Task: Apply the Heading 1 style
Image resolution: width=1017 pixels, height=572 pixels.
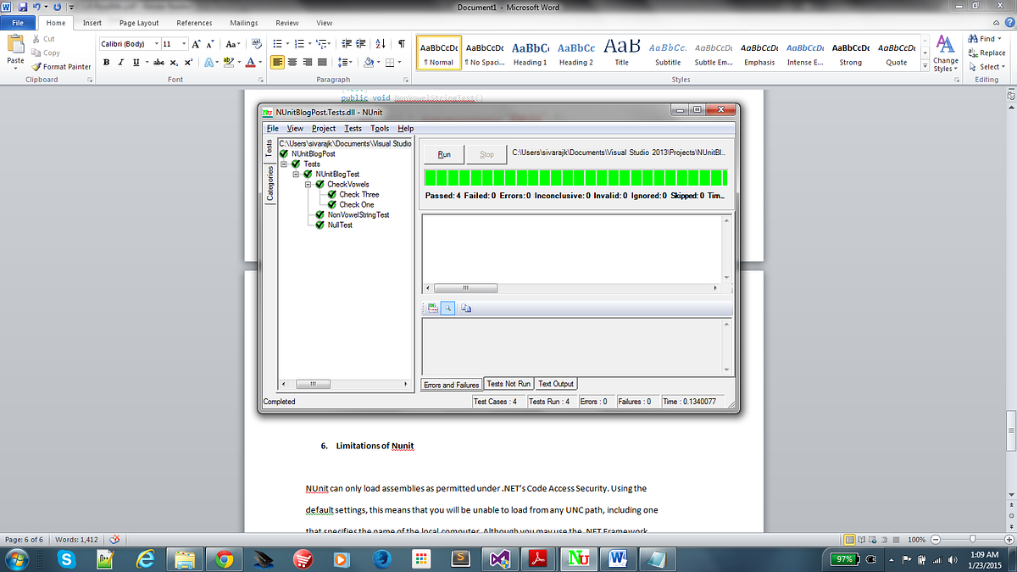Action: (530, 53)
